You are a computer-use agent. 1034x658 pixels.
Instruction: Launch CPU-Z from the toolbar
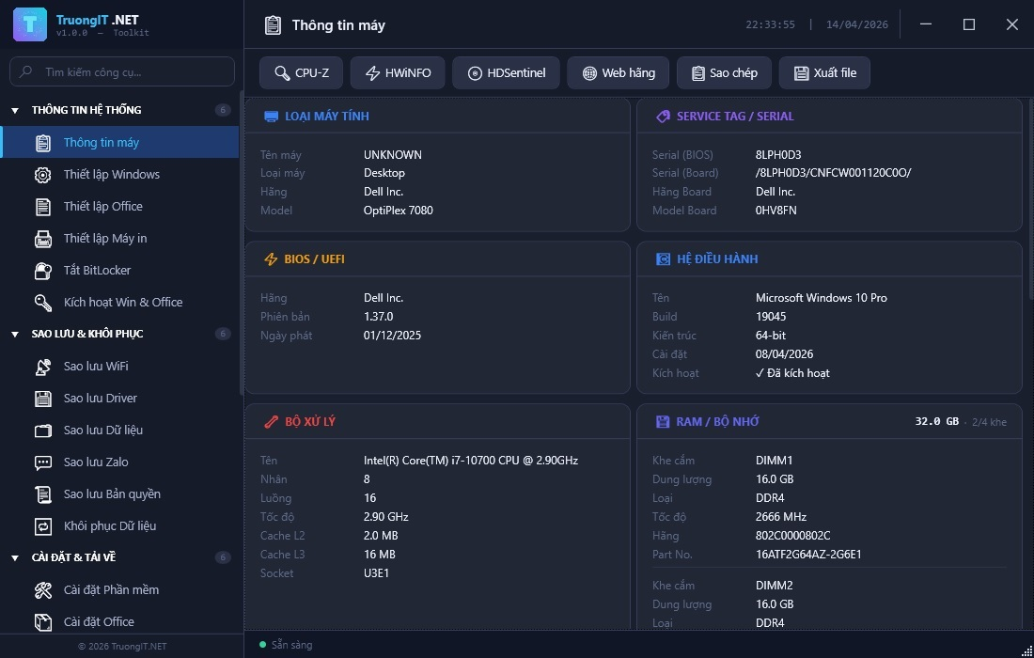point(301,73)
